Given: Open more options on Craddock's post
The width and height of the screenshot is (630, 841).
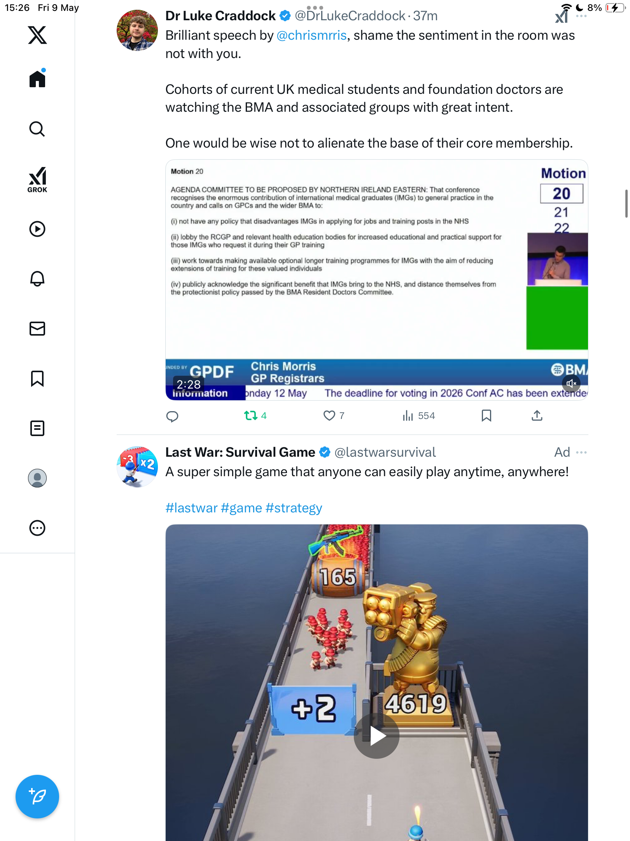Looking at the screenshot, I should (x=581, y=16).
